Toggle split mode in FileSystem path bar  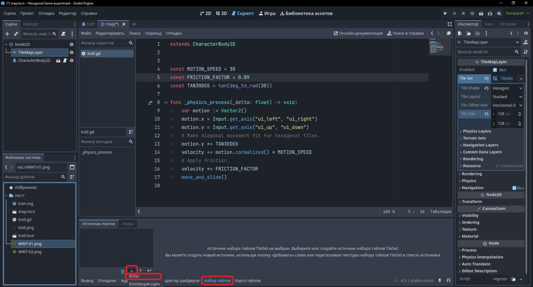point(72,167)
